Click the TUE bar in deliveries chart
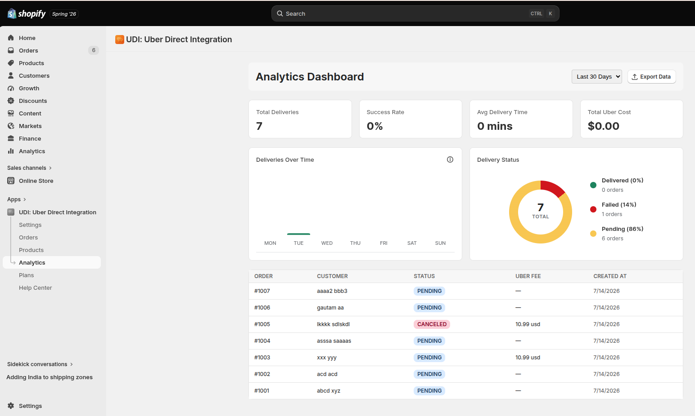The image size is (695, 416). pyautogui.click(x=298, y=234)
